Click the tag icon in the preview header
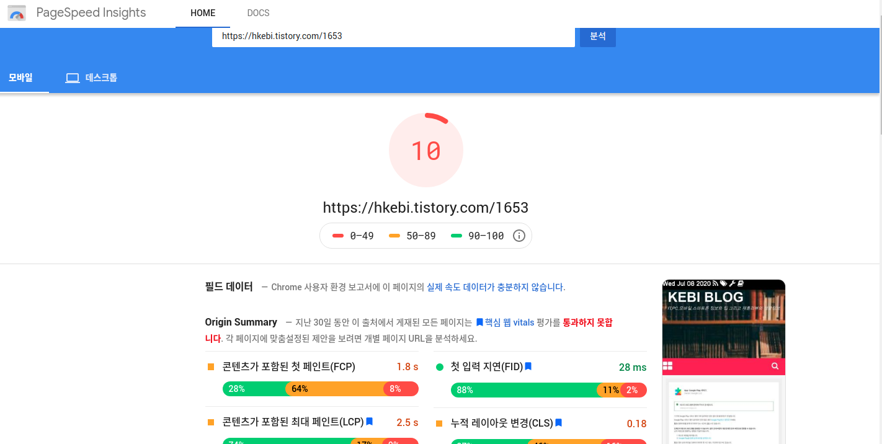The width and height of the screenshot is (882, 444). [x=724, y=283]
